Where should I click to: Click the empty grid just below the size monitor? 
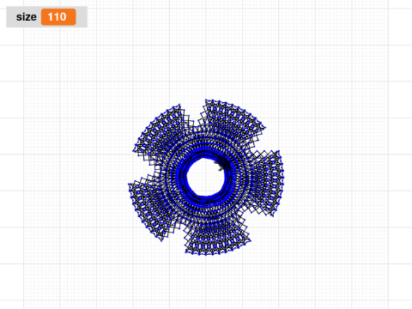coord(45,37)
